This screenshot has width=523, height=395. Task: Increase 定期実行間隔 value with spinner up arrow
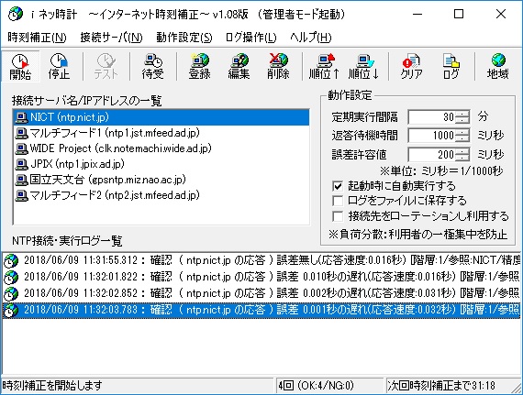(462, 114)
